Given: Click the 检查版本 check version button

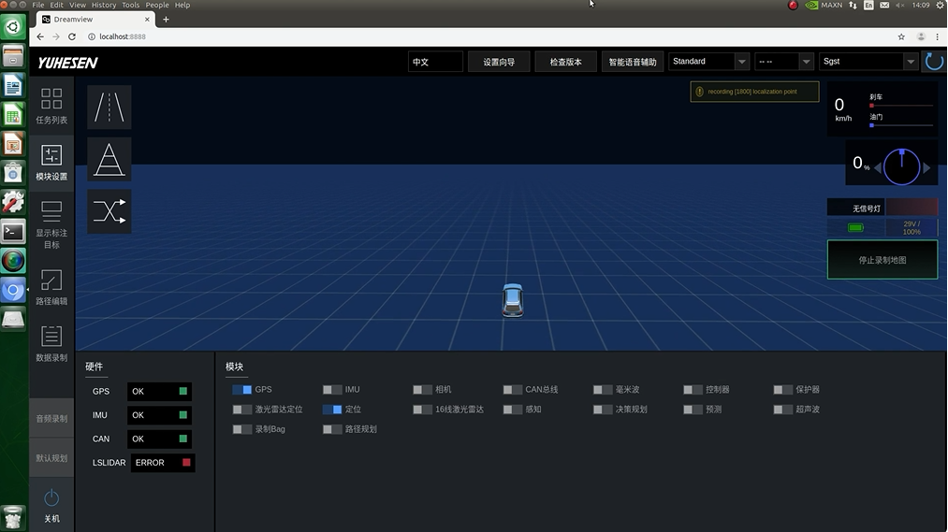Looking at the screenshot, I should point(565,62).
